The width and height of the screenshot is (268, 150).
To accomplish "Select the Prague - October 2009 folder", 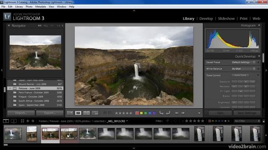I will click(x=35, y=97).
